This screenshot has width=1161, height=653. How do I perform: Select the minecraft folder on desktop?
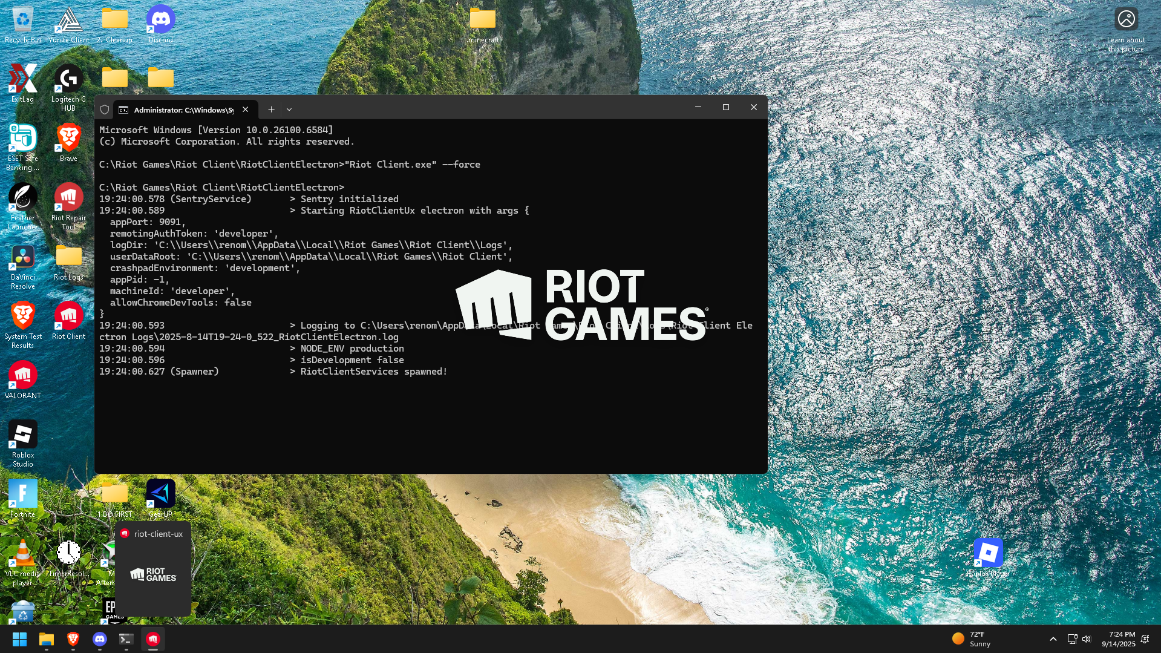click(483, 24)
